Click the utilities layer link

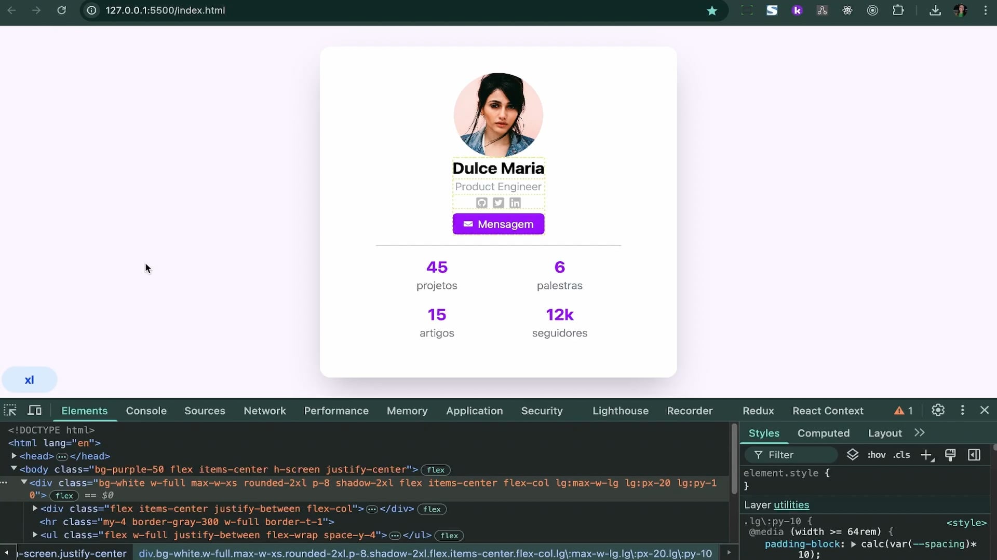pos(791,505)
